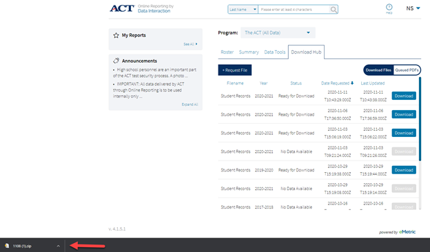Click the 2019-2020 year cell
The height and width of the screenshot is (252, 430).
[x=264, y=170]
